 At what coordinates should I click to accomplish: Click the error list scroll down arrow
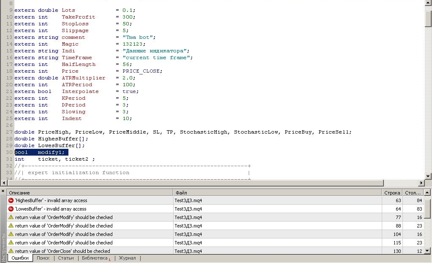coord(427,251)
